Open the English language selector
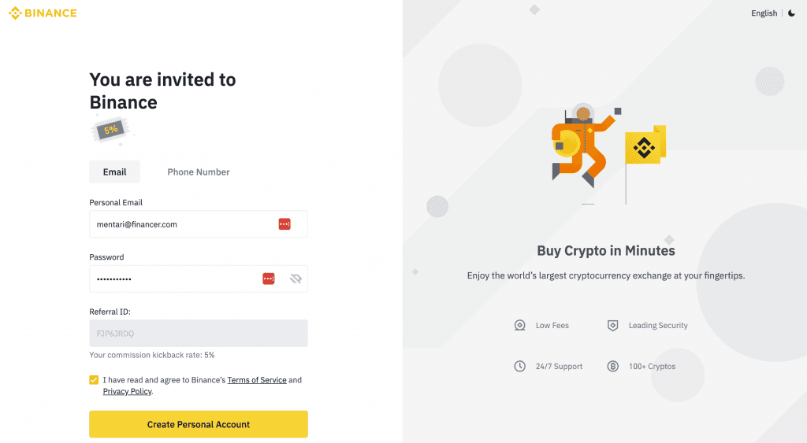Image resolution: width=807 pixels, height=443 pixels. pos(764,13)
